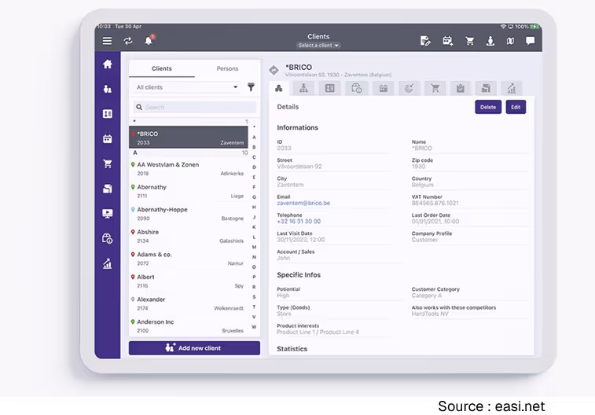Open the chat message icon

[x=530, y=40]
